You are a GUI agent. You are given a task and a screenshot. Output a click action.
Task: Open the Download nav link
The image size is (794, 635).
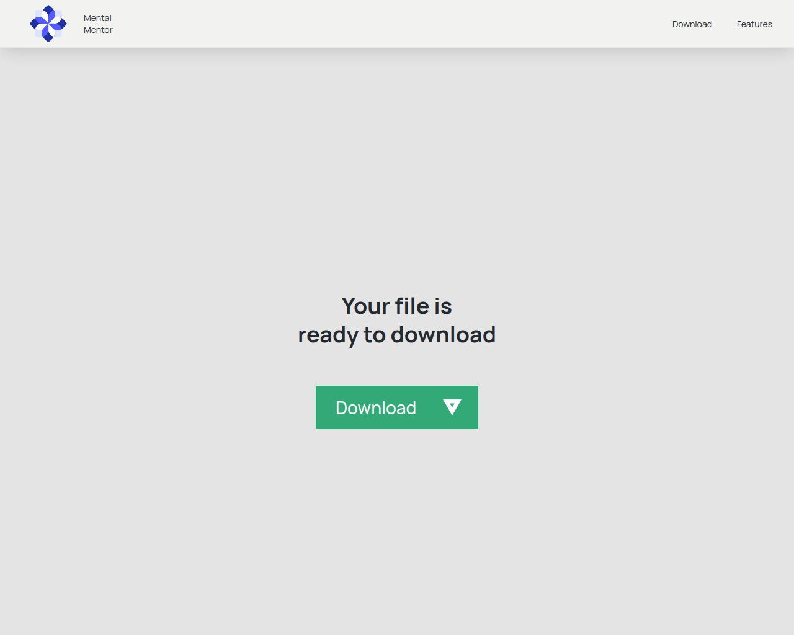692,24
